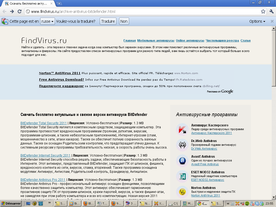Click the ESET NOD32 logo icon
This screenshot has height=207, width=276.
pos(182,176)
